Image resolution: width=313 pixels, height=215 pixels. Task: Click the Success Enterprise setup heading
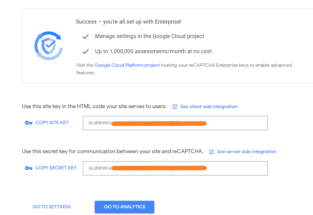pyautogui.click(x=129, y=22)
